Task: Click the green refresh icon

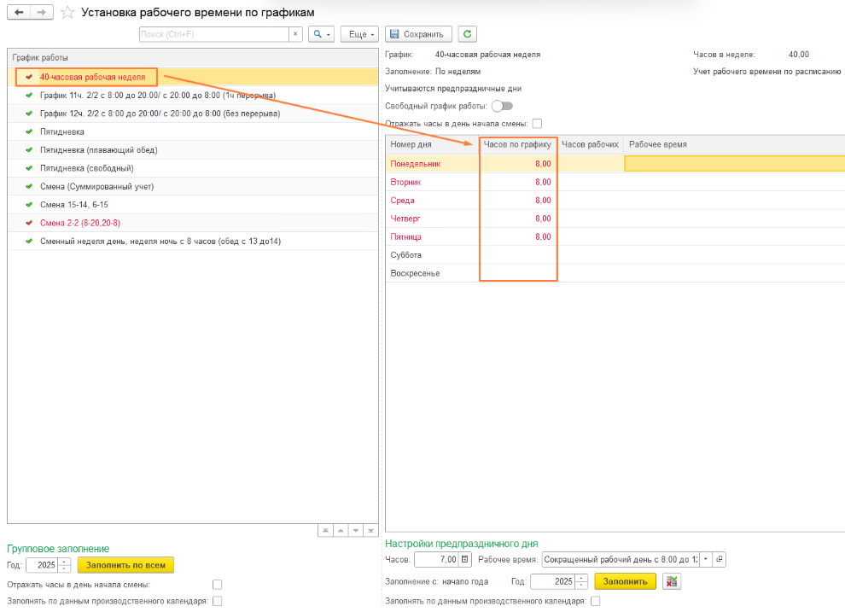Action: [467, 34]
